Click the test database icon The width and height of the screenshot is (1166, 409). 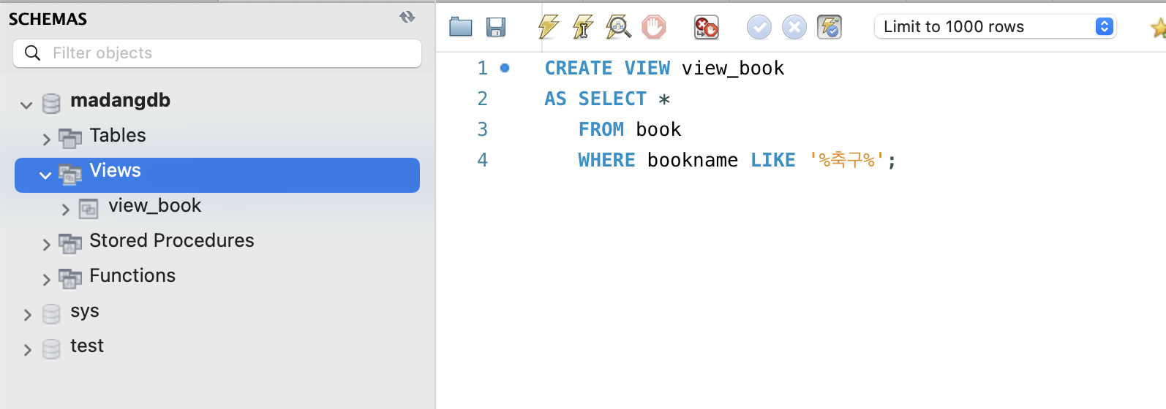(51, 349)
